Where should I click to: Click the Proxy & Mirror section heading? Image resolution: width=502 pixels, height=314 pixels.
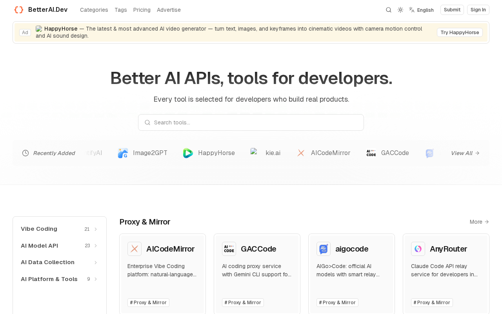pyautogui.click(x=145, y=222)
